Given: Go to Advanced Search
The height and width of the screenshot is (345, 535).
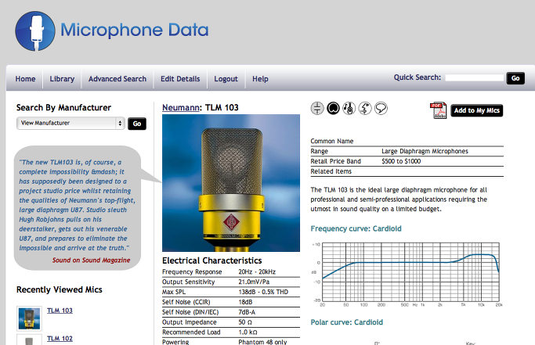Looking at the screenshot, I should pyautogui.click(x=117, y=79).
